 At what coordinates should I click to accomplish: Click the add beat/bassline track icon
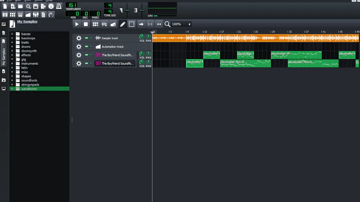(95, 24)
